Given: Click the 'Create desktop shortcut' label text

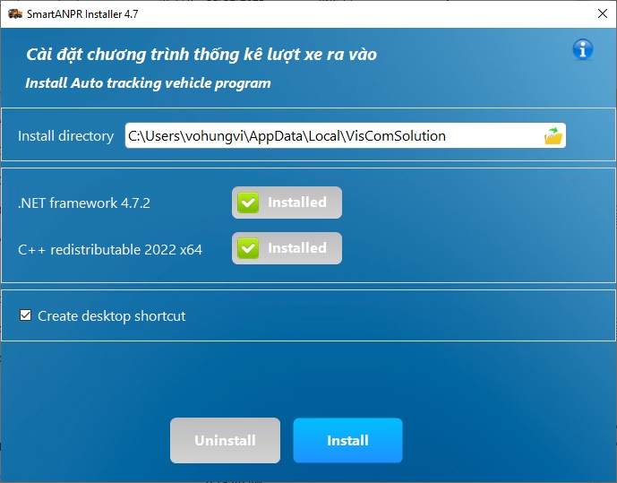Looking at the screenshot, I should click(x=111, y=316).
